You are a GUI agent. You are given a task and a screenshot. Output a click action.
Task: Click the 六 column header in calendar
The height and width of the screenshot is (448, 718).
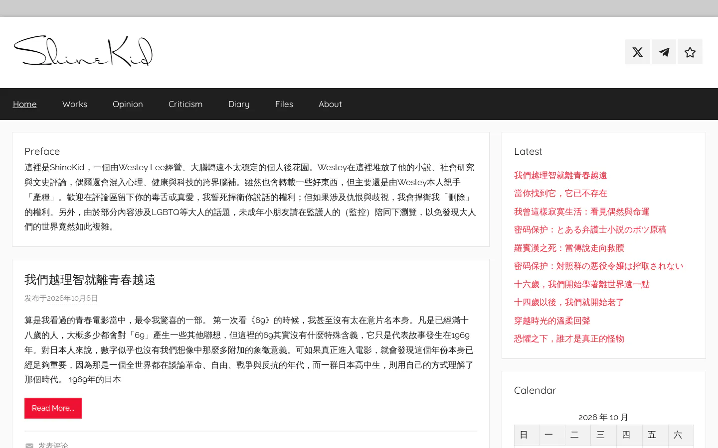pos(681,435)
